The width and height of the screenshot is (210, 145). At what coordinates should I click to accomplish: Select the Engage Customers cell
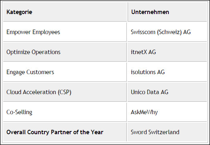[65, 72]
